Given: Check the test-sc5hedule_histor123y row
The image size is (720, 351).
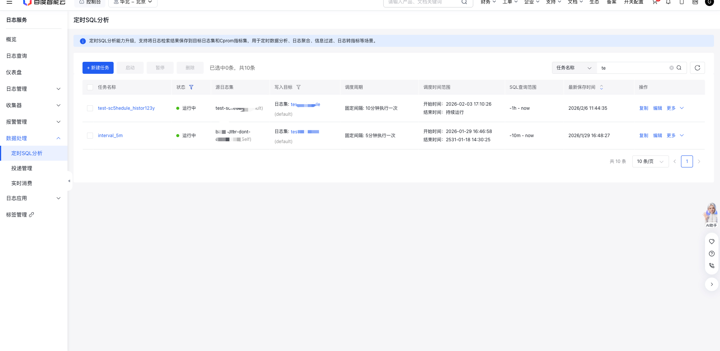Looking at the screenshot, I should point(90,108).
